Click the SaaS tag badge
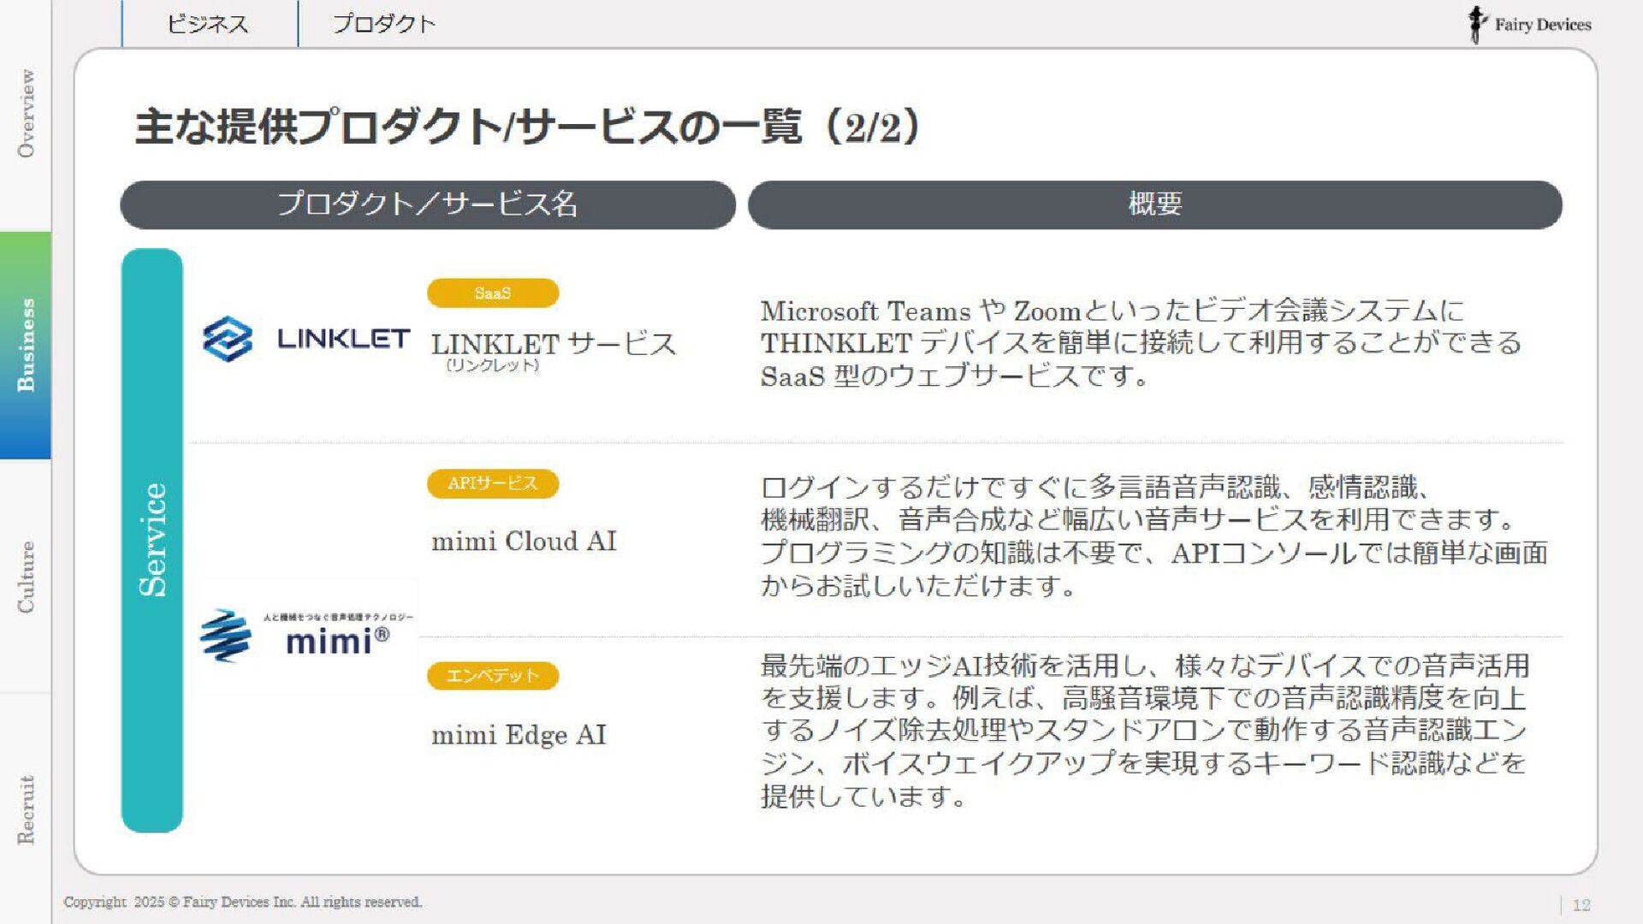This screenshot has height=924, width=1643. tap(493, 293)
